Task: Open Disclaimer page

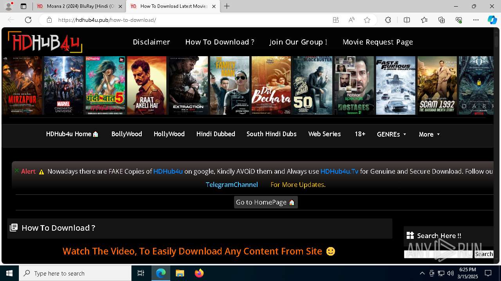Action: pyautogui.click(x=151, y=42)
